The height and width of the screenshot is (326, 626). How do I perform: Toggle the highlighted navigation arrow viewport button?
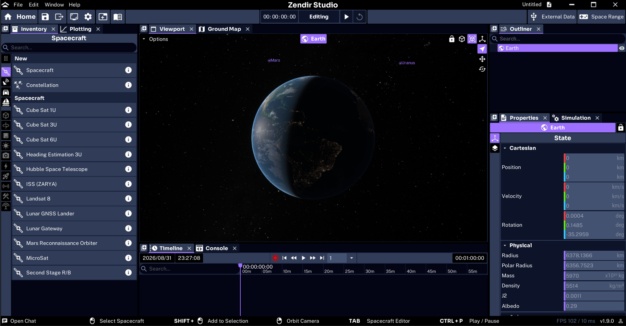tap(482, 49)
